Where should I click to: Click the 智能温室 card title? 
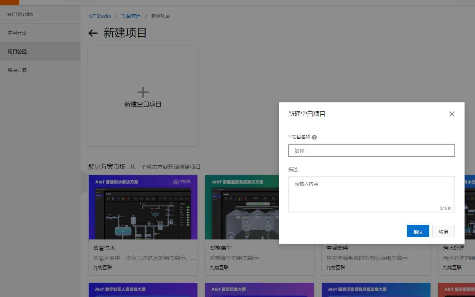(221, 248)
